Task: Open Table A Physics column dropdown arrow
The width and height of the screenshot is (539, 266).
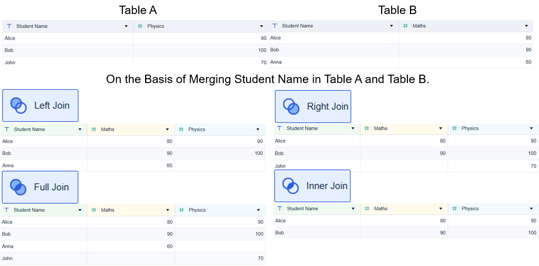Action: (x=261, y=26)
